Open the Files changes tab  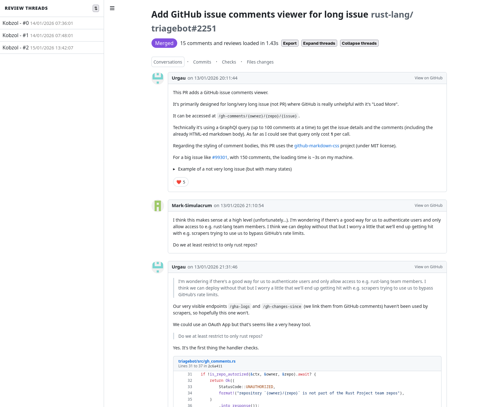(x=260, y=62)
